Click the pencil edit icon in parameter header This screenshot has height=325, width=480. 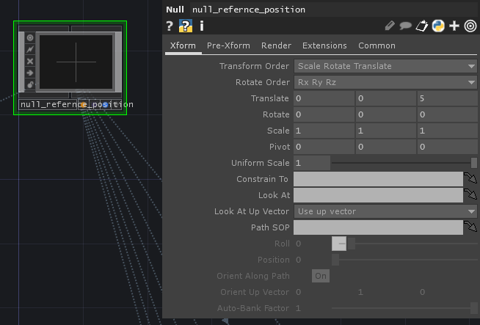pos(390,26)
